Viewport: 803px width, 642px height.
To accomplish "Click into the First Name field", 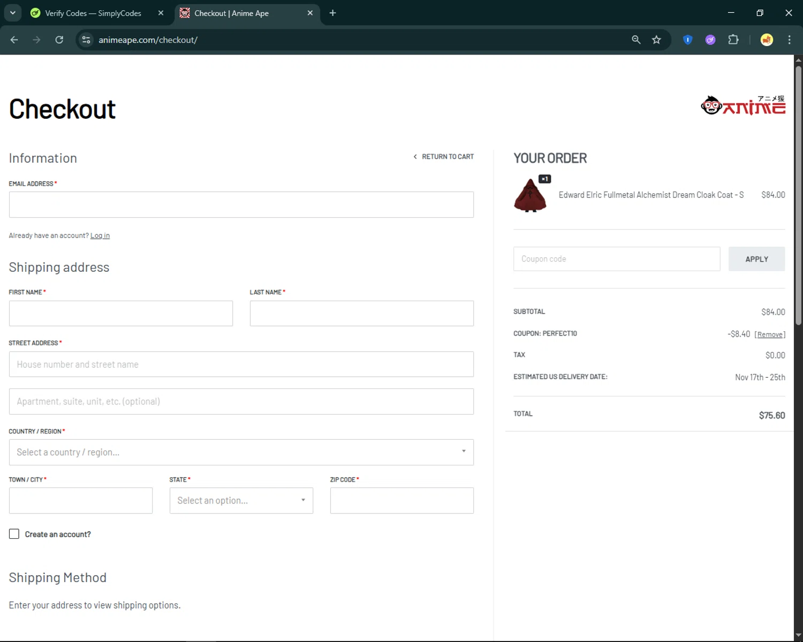I will click(121, 313).
